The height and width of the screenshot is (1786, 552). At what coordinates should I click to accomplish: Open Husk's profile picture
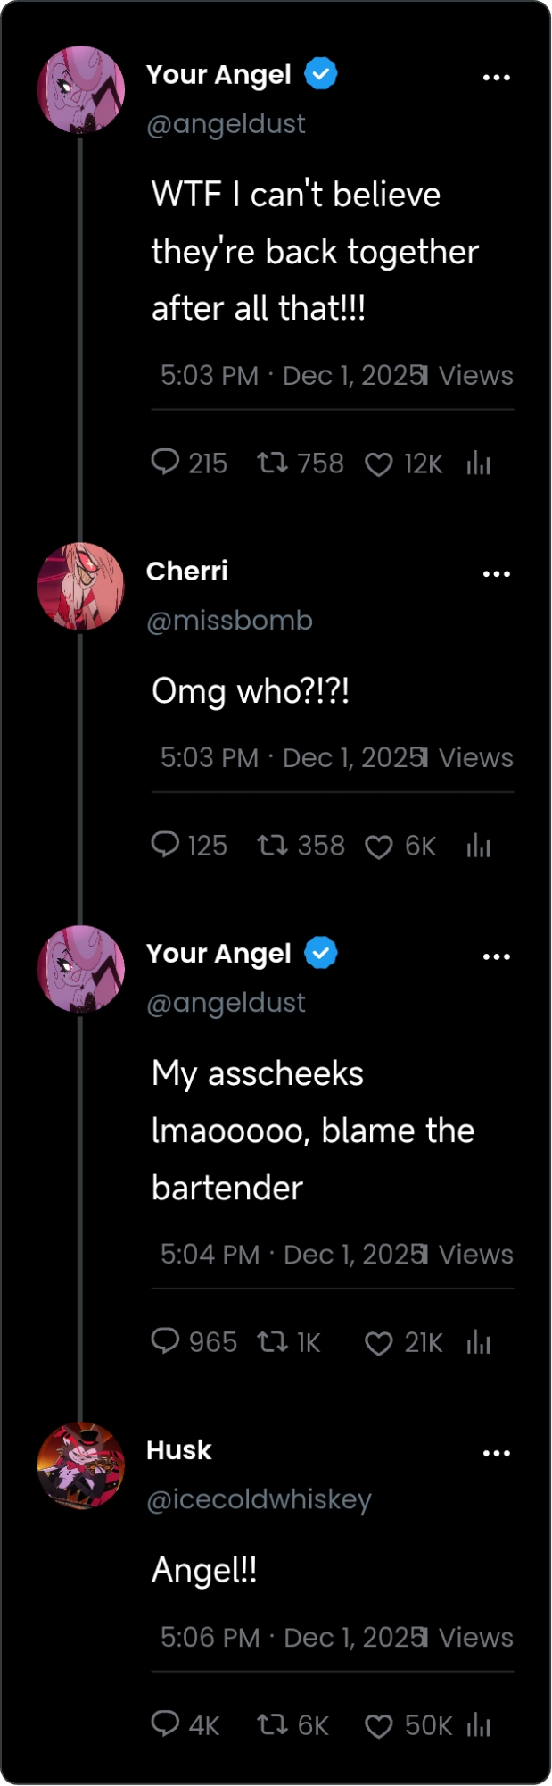click(81, 1465)
